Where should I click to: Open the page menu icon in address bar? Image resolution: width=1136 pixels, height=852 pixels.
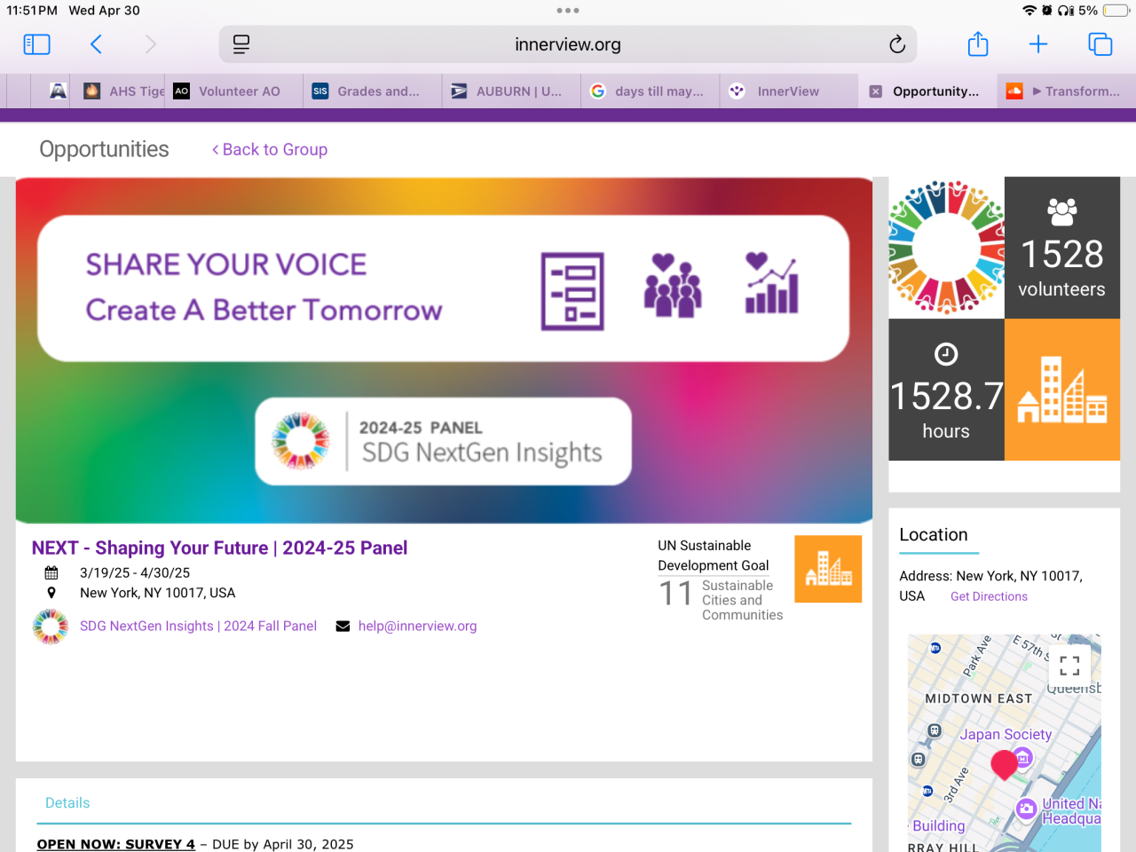click(x=241, y=44)
